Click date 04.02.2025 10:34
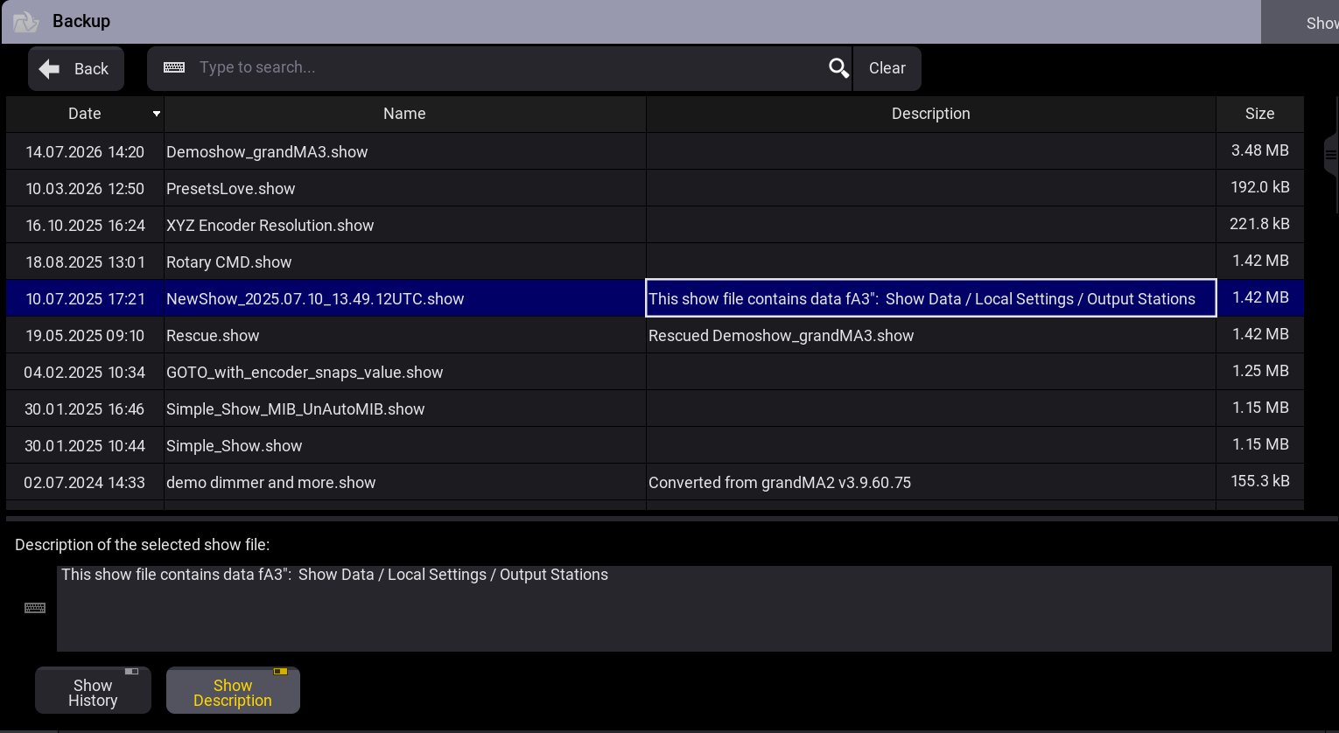The width and height of the screenshot is (1339, 733). [x=85, y=373]
